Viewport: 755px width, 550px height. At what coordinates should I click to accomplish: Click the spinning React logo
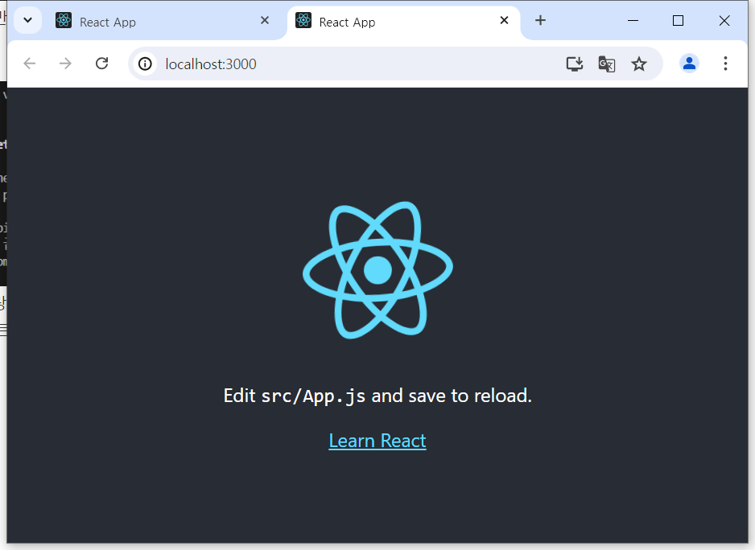tap(378, 270)
